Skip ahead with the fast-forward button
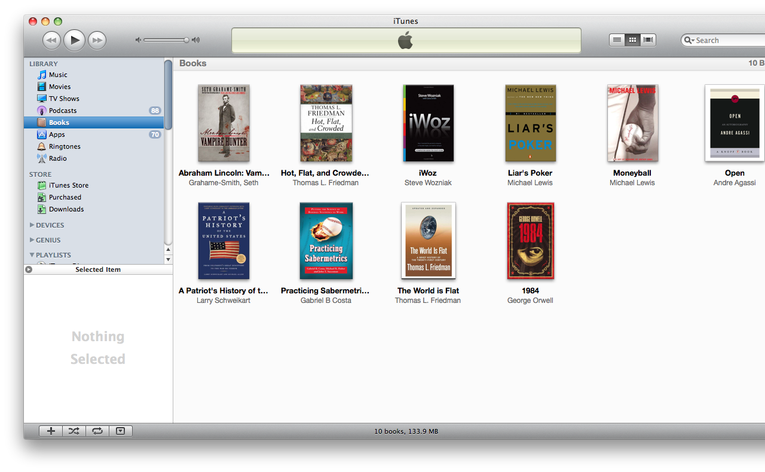 [x=97, y=40]
